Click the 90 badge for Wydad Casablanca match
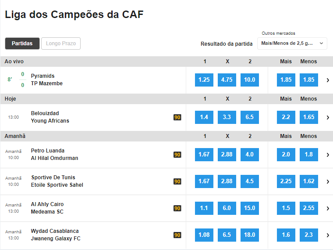 [x=177, y=235]
